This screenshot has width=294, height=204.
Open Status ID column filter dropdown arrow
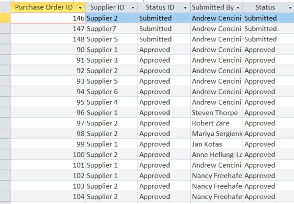click(185, 8)
